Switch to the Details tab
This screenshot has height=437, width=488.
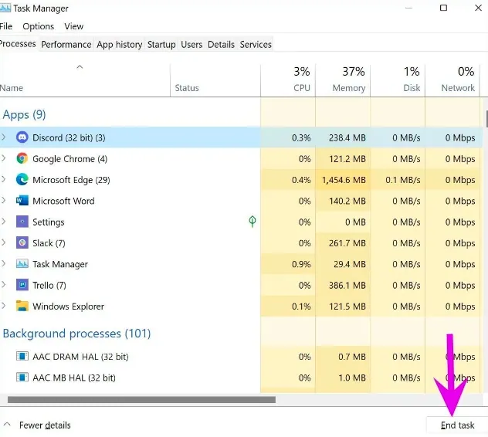[x=221, y=45]
